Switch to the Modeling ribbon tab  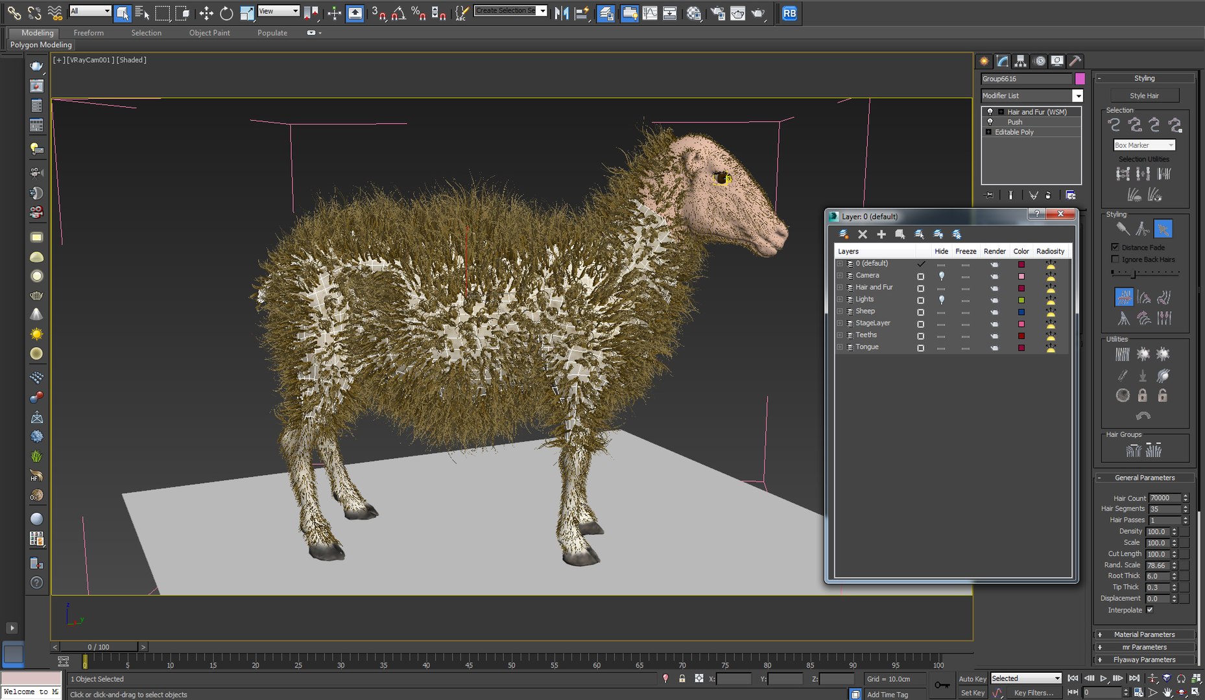[x=37, y=32]
